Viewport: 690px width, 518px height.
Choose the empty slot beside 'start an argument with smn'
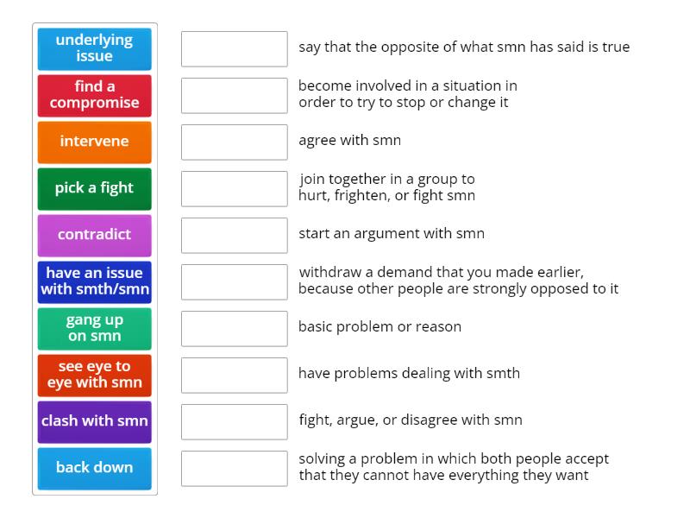click(234, 235)
